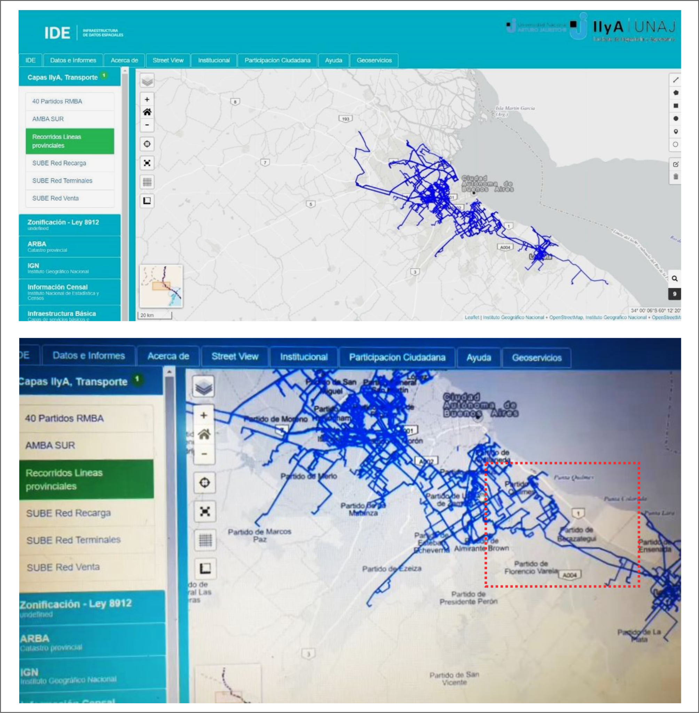Switch to Street View tab, upper screenshot

[x=168, y=60]
